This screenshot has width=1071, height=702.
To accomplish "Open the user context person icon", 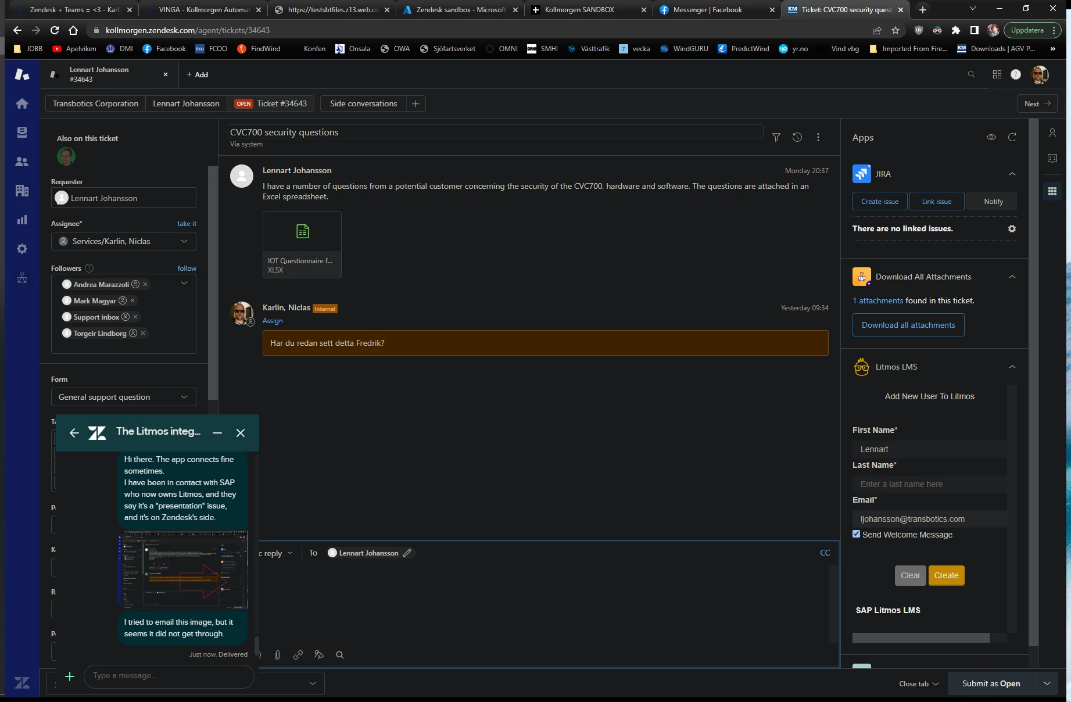I will tap(1052, 132).
